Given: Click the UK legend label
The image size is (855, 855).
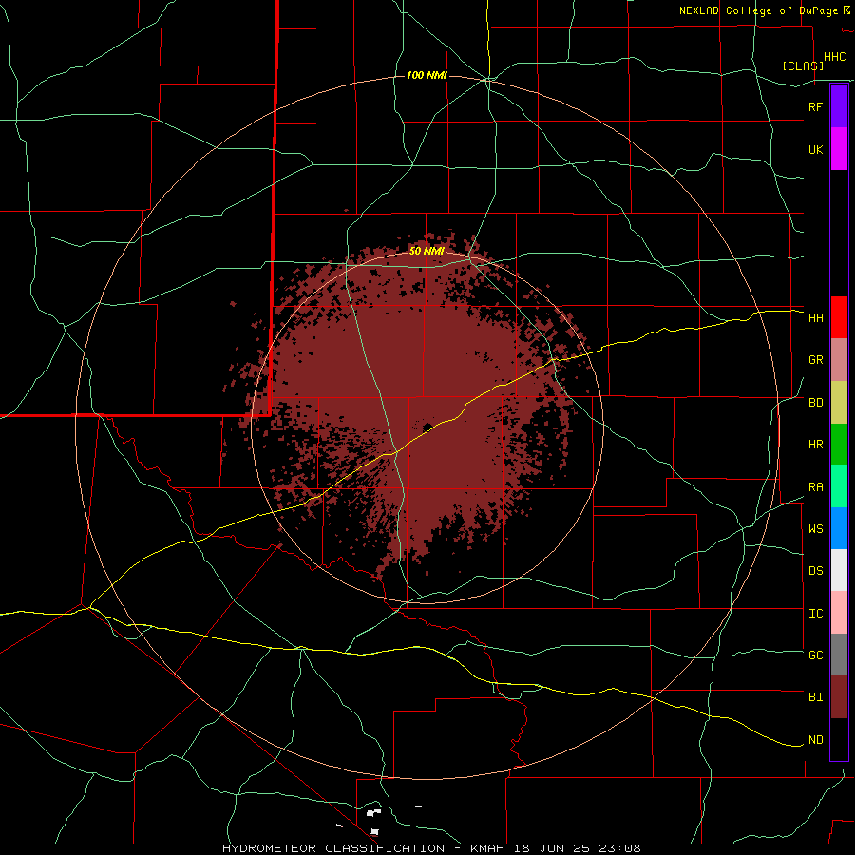Looking at the screenshot, I should [x=815, y=149].
